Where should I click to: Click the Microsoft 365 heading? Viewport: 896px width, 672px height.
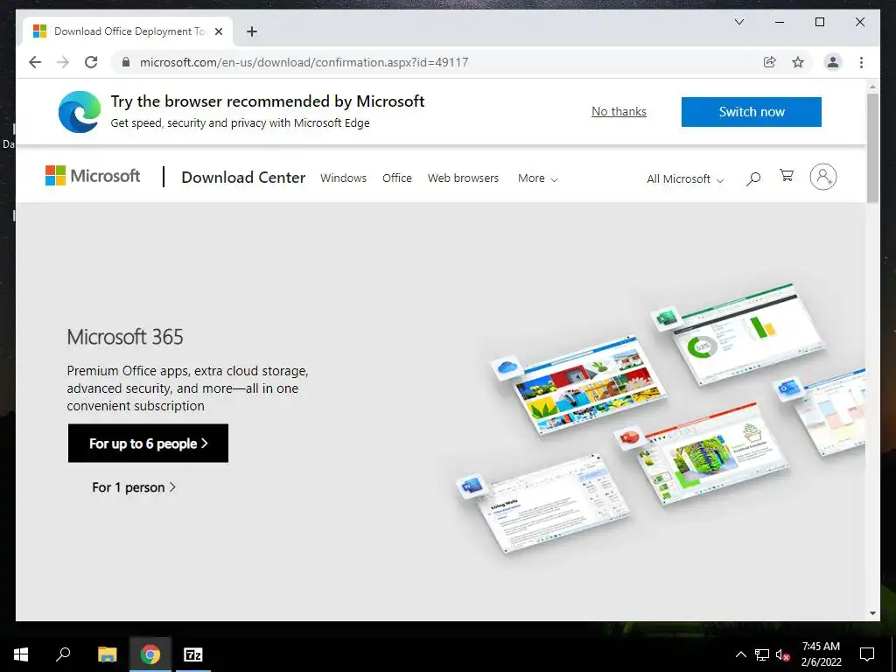(x=125, y=337)
